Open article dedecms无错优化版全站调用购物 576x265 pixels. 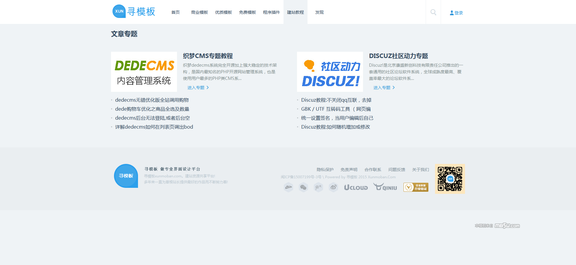[x=152, y=100]
